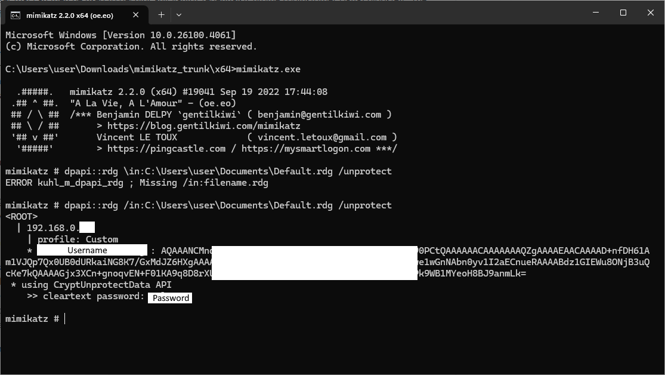Click the 192.168.0 server entry

tap(61, 228)
